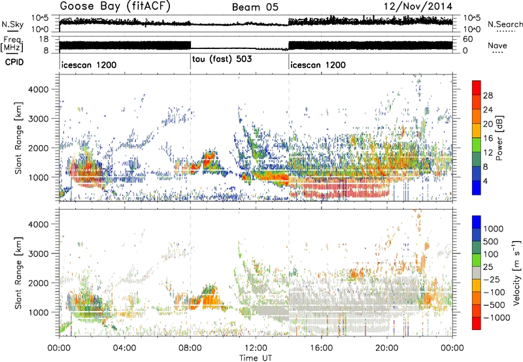The width and height of the screenshot is (523, 362).
Task: Click the -100 tick on Velocity colorbar
Action: 494,292
